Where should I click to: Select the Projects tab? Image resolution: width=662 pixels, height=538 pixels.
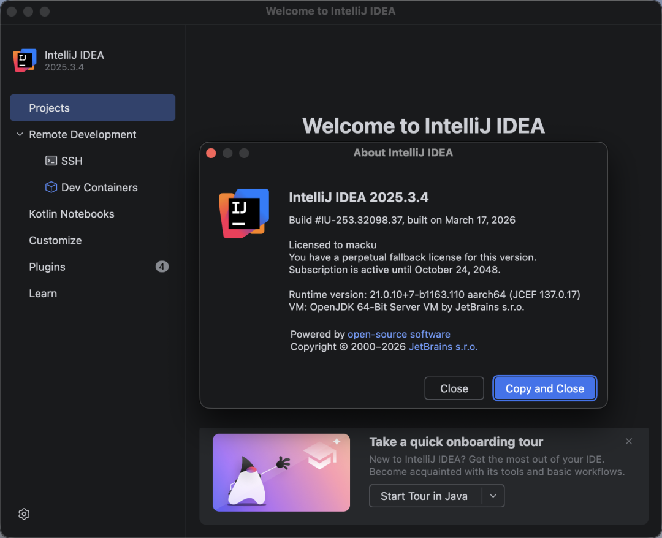(x=93, y=108)
